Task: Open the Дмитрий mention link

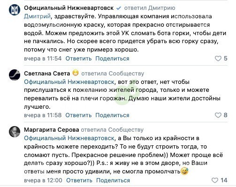Action: click(x=37, y=16)
